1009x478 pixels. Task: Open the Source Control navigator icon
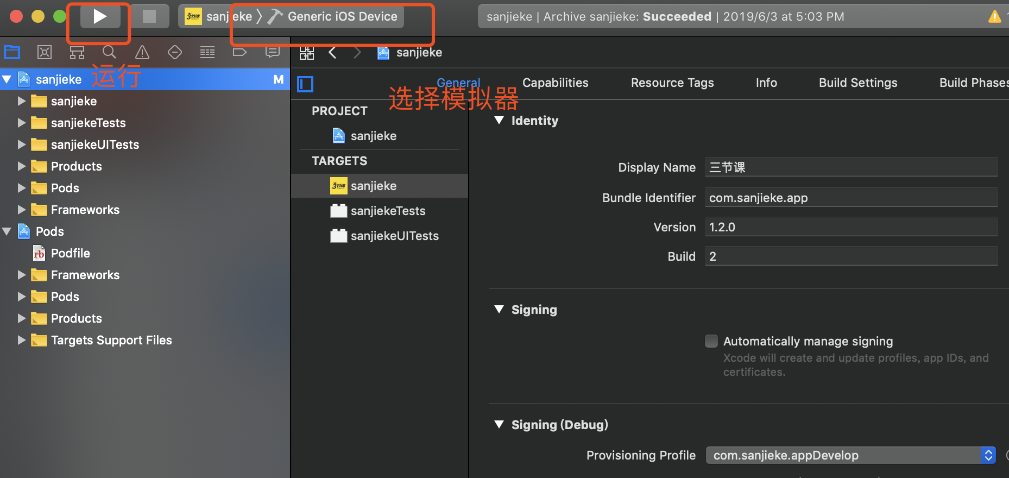point(45,52)
